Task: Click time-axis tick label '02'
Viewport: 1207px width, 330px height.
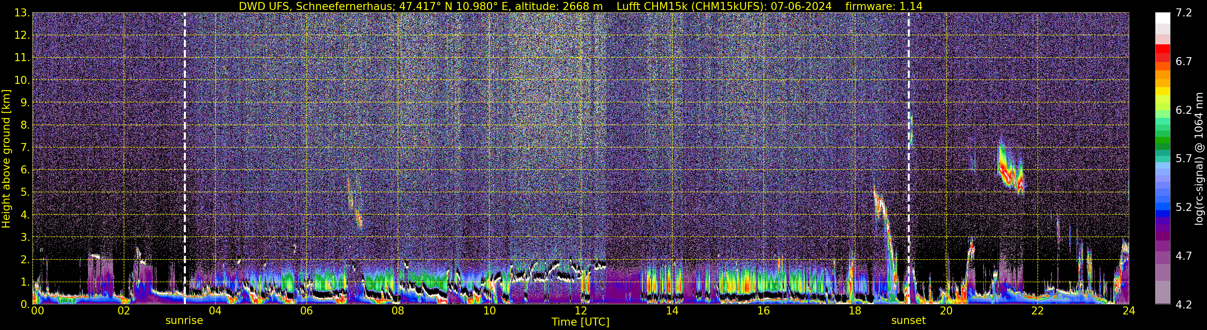Action: (x=124, y=311)
